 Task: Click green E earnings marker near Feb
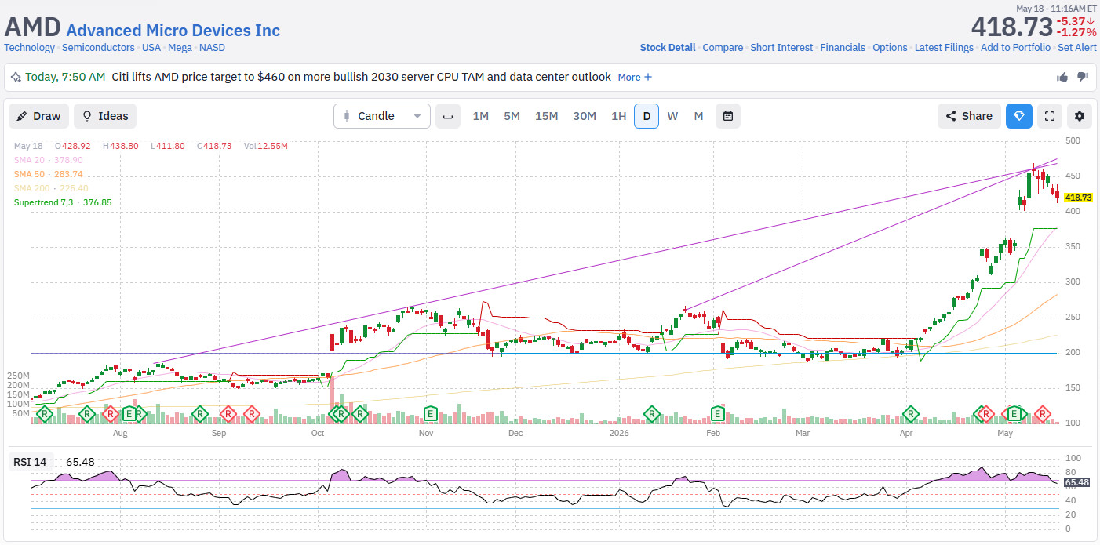click(717, 413)
